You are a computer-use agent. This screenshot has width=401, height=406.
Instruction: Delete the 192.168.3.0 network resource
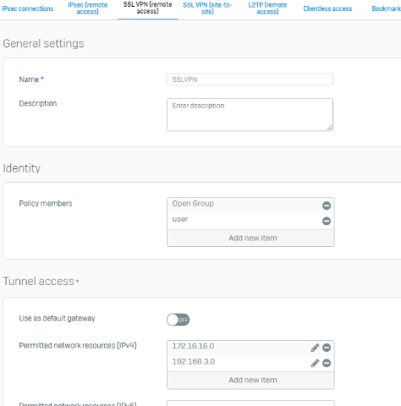coord(327,363)
